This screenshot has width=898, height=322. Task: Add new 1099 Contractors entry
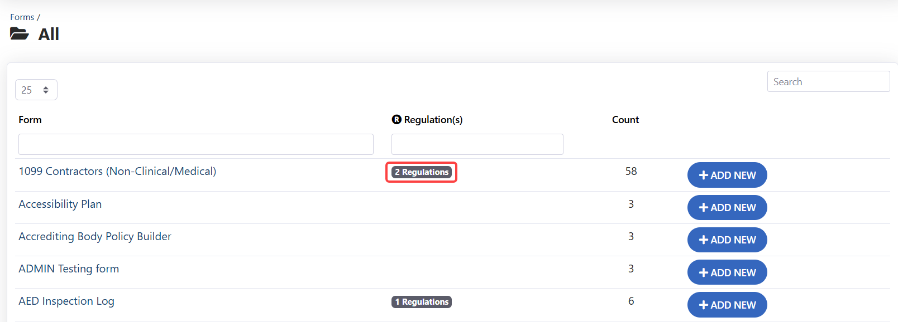[x=727, y=175]
